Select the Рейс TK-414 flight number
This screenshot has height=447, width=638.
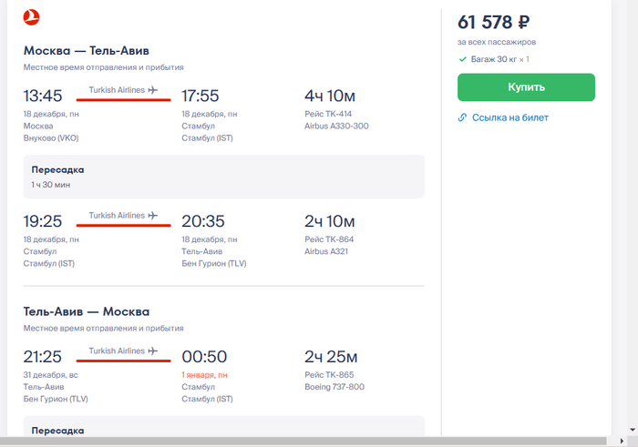(329, 114)
